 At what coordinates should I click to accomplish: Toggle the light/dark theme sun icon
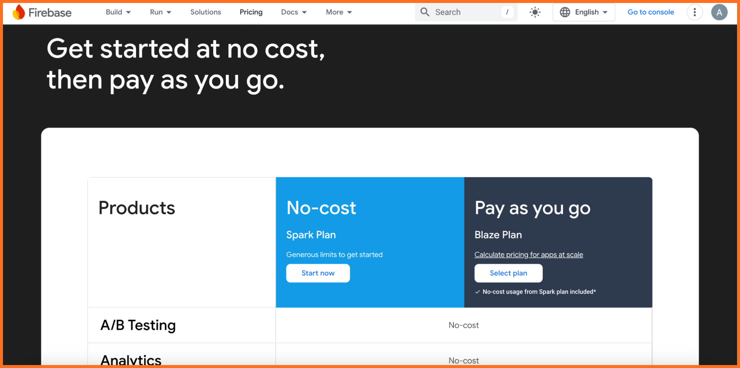(x=535, y=12)
